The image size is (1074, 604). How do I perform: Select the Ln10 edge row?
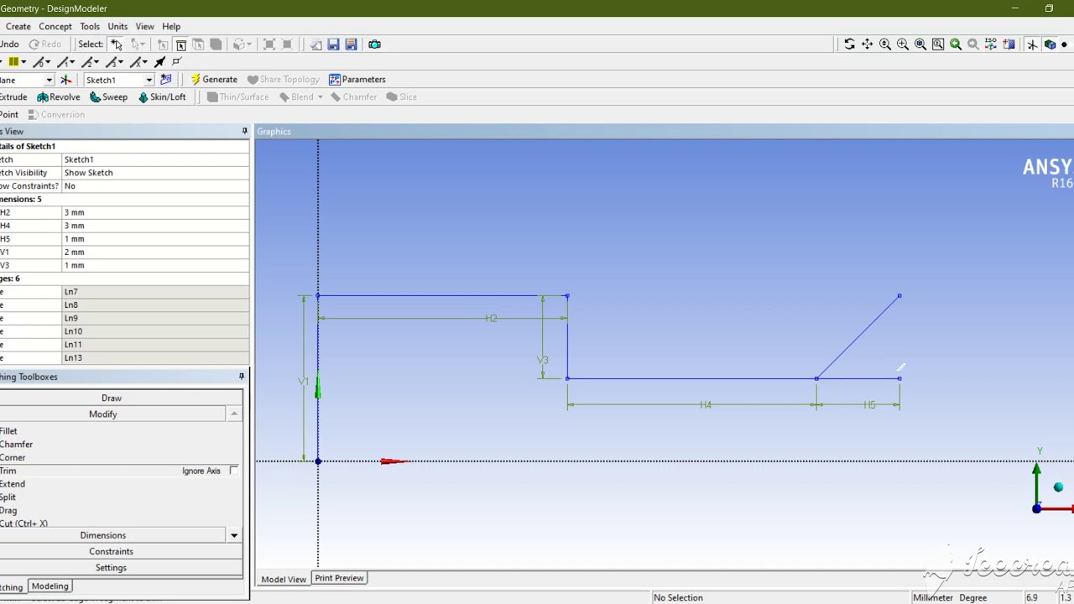(124, 331)
